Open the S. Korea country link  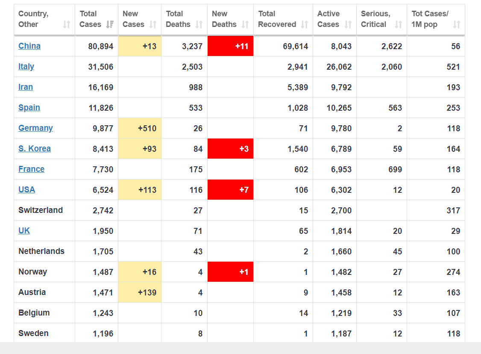pyautogui.click(x=35, y=149)
